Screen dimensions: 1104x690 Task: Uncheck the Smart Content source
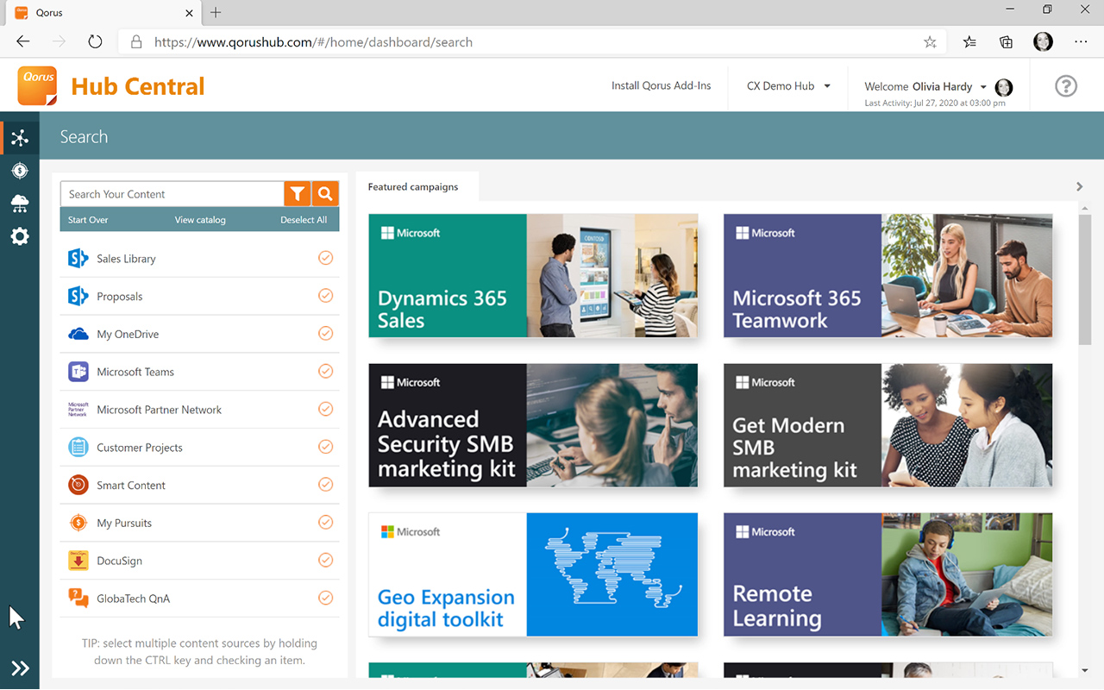pos(325,485)
